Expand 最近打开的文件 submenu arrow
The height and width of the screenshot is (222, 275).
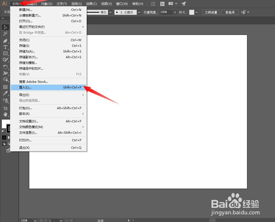[83, 27]
